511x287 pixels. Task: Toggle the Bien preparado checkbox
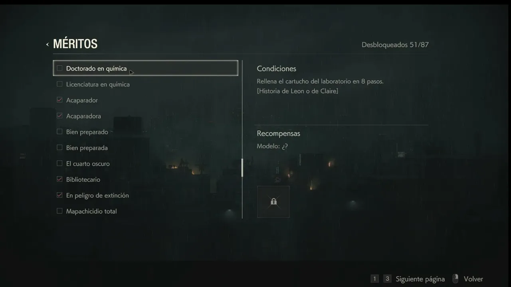59,132
